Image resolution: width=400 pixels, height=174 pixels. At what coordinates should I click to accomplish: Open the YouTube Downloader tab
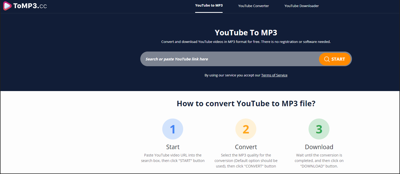302,6
